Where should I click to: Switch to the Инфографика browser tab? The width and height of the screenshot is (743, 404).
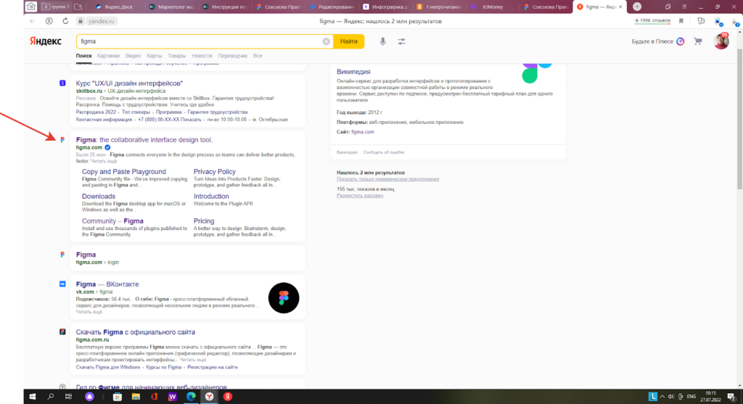coord(386,7)
